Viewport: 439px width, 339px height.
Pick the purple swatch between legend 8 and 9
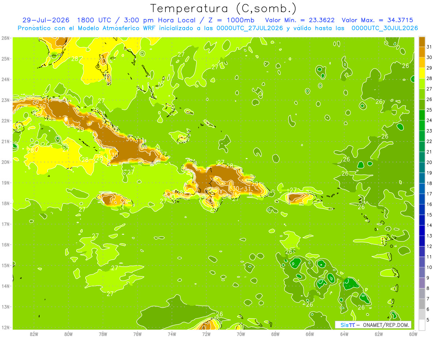(x=422, y=283)
